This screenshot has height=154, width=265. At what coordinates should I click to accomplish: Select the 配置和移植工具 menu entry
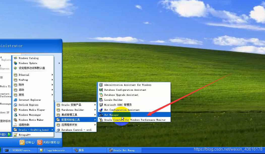76,120
